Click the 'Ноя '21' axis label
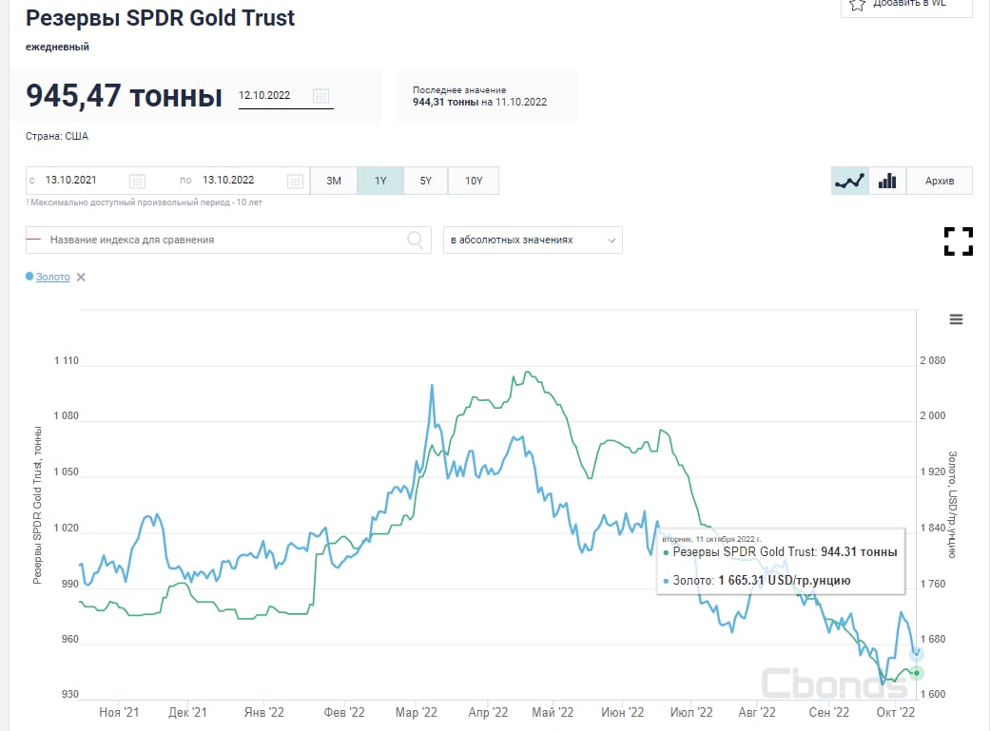The height and width of the screenshot is (731, 990). coord(119,712)
